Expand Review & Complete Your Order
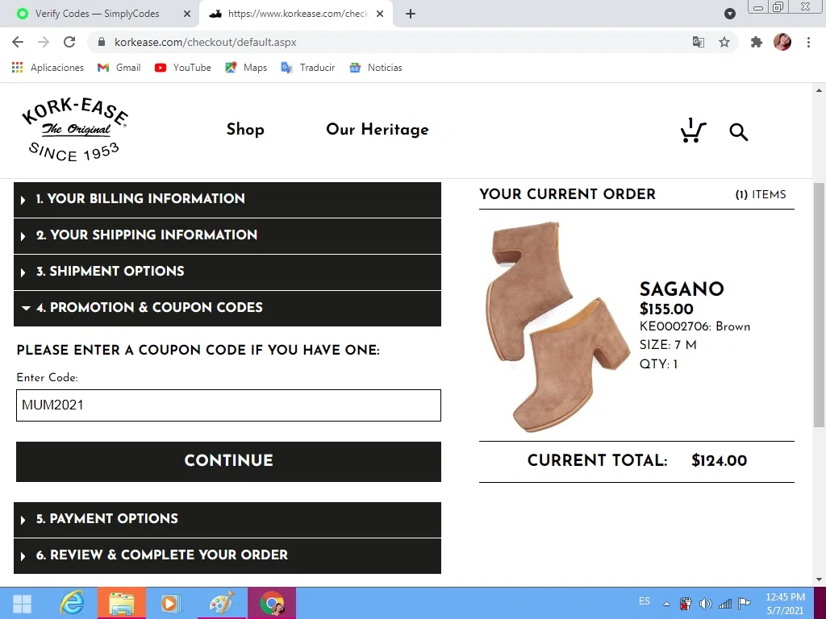The width and height of the screenshot is (826, 619). [227, 556]
